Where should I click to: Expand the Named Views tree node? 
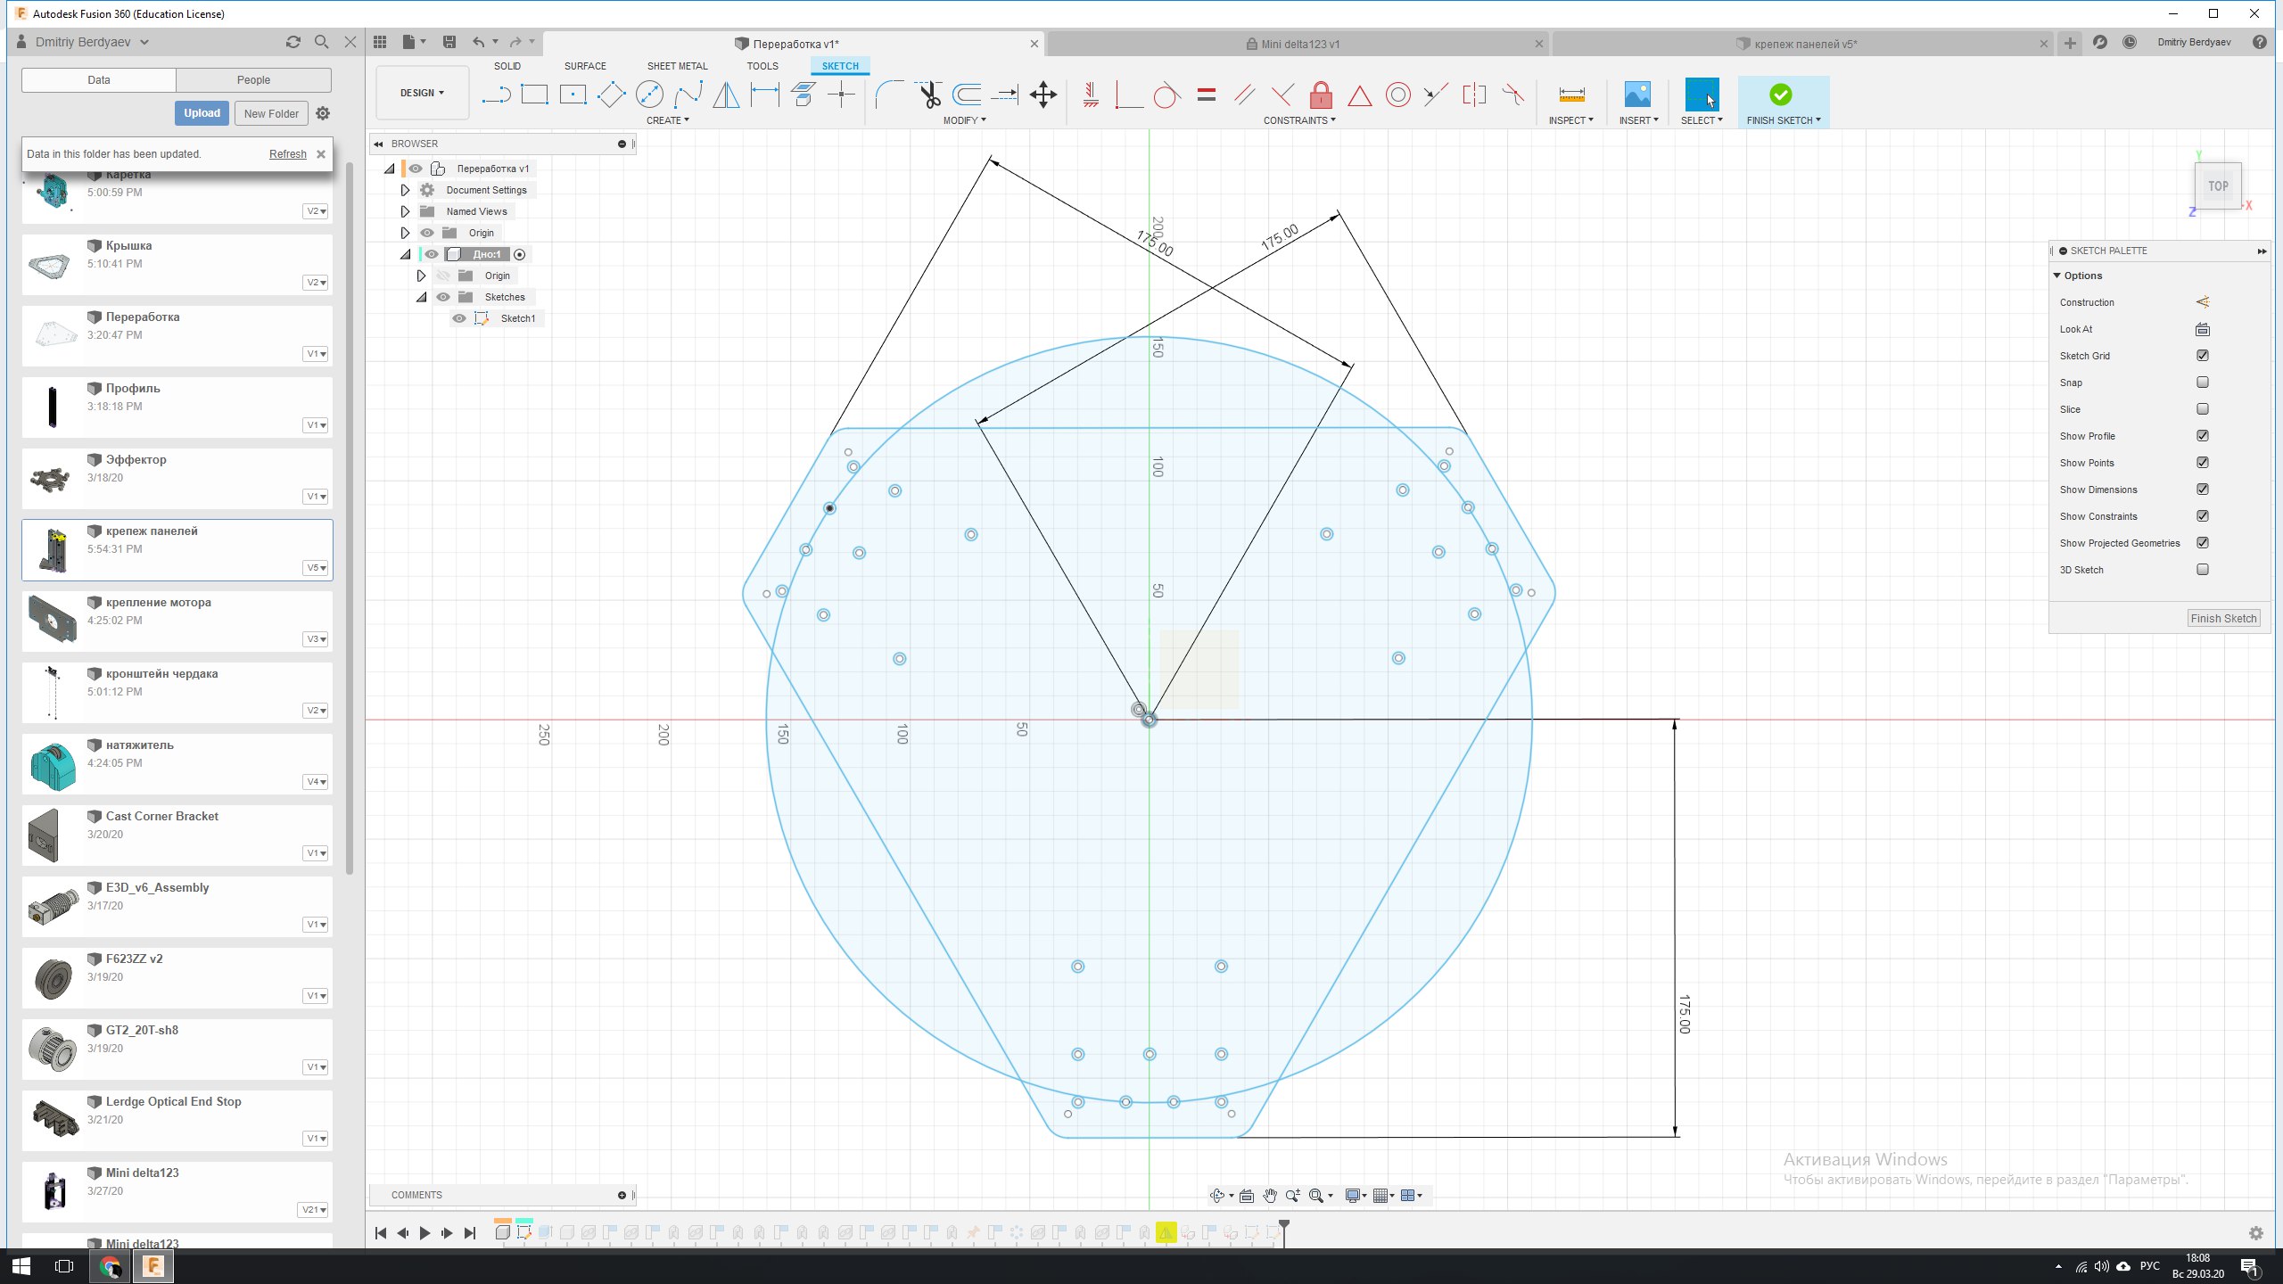(x=405, y=211)
